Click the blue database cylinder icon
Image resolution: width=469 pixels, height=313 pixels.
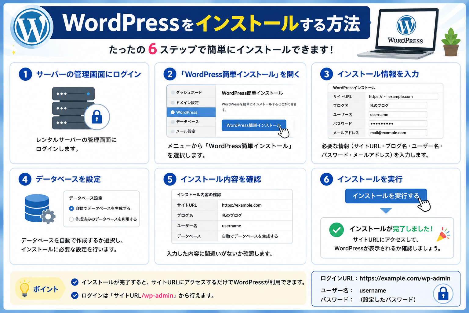pos(37,208)
